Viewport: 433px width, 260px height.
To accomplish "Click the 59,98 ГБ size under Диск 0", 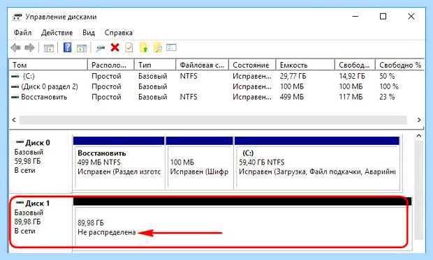I will [27, 161].
